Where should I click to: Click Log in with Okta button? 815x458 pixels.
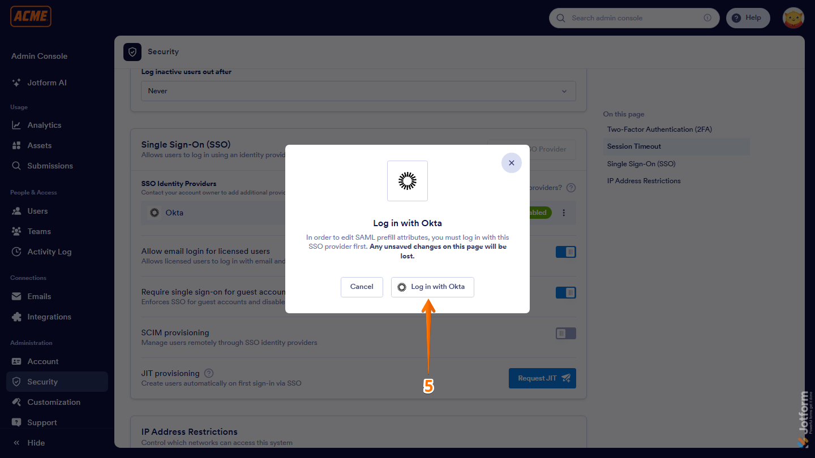tap(432, 287)
